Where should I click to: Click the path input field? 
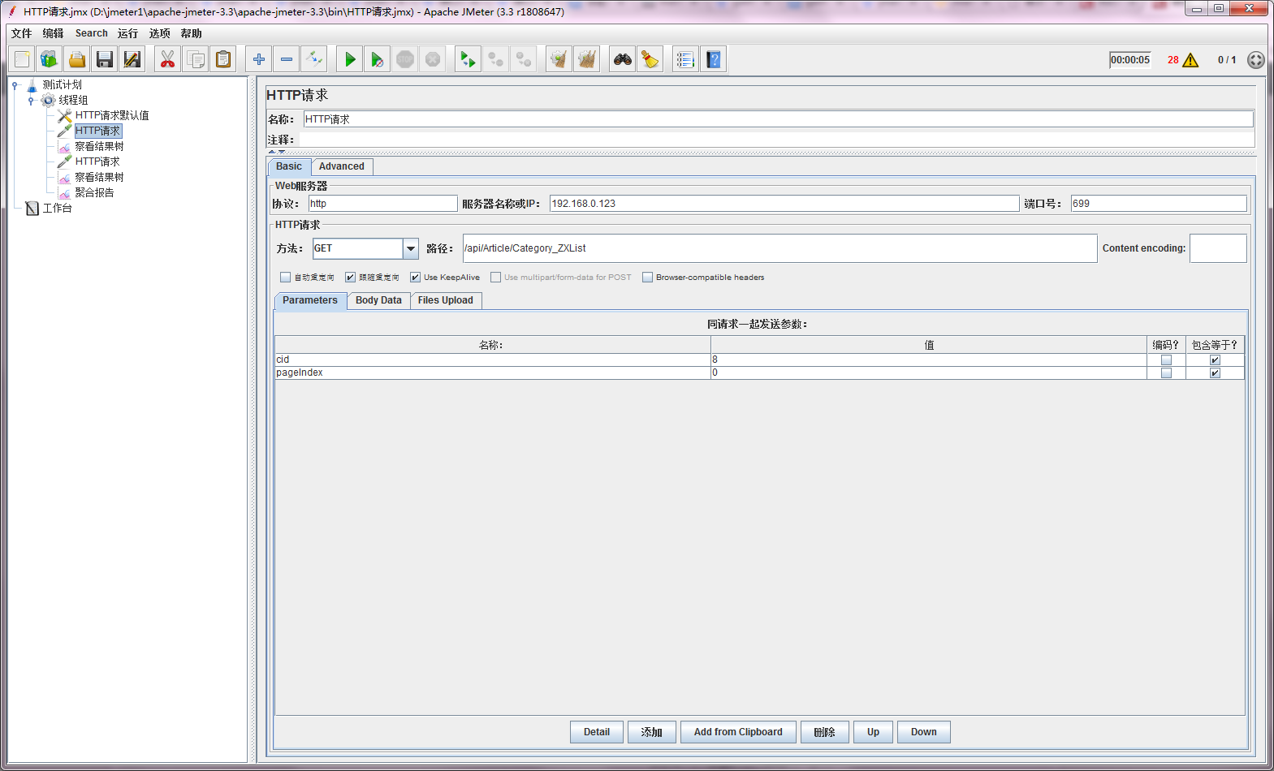780,248
